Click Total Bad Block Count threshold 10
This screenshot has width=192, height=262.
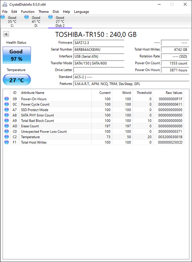click(149, 121)
